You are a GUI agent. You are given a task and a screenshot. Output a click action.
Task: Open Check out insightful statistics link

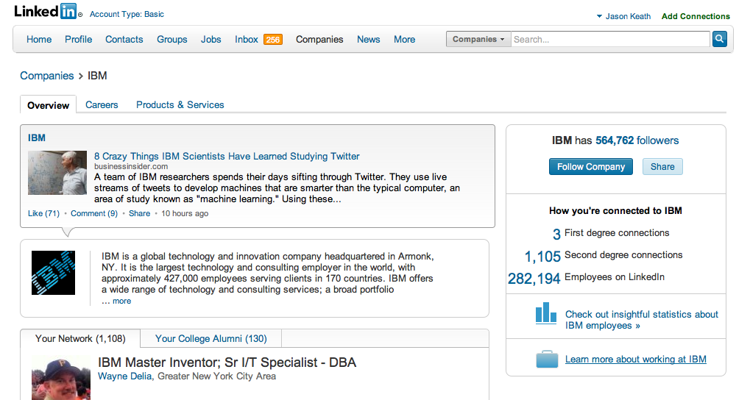641,320
